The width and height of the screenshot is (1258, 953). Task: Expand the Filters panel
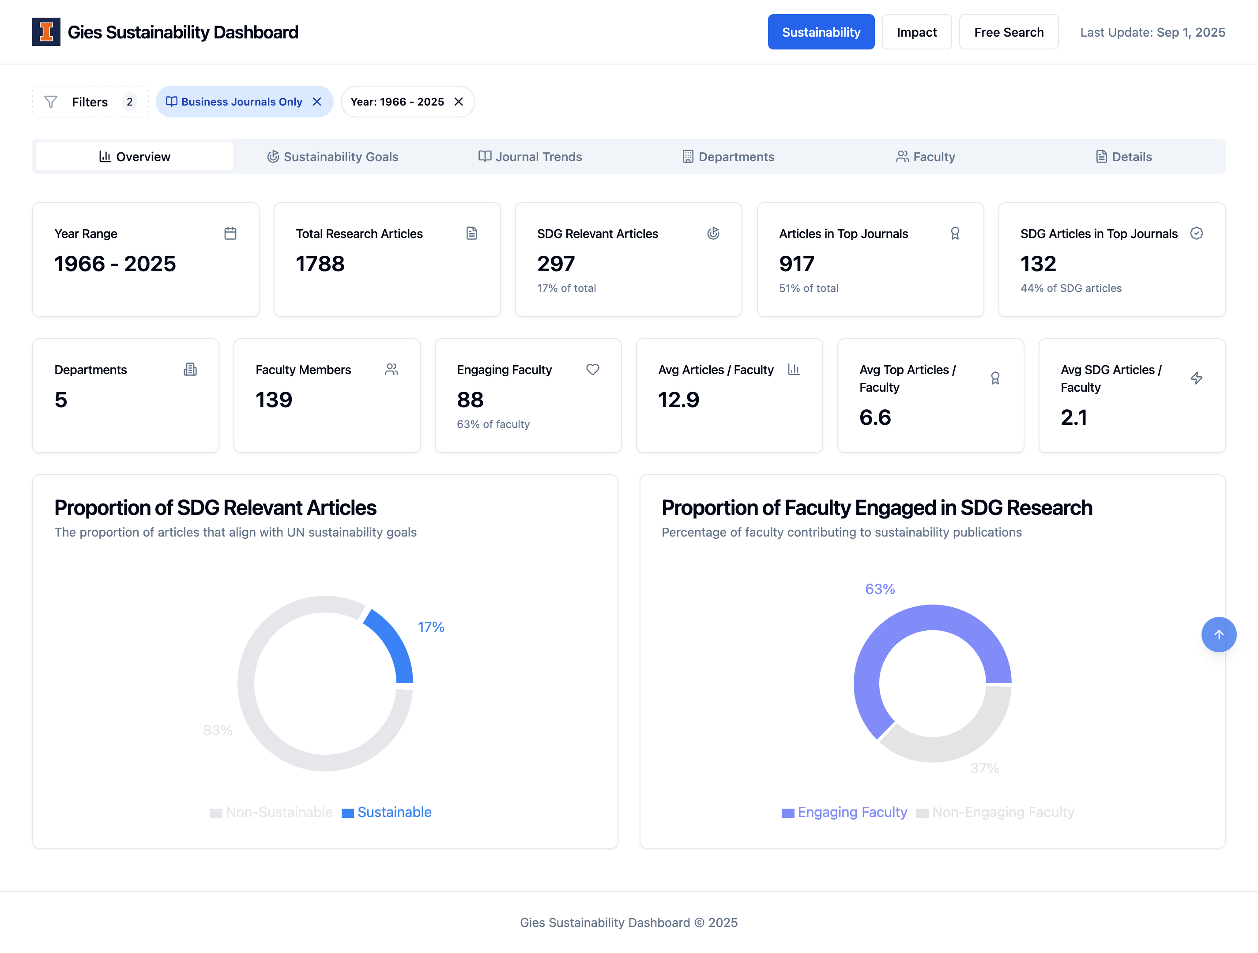90,101
